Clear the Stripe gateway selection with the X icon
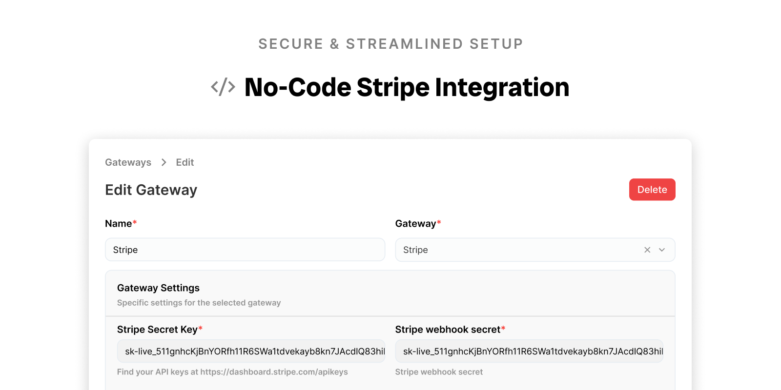The height and width of the screenshot is (390, 781). pyautogui.click(x=647, y=250)
